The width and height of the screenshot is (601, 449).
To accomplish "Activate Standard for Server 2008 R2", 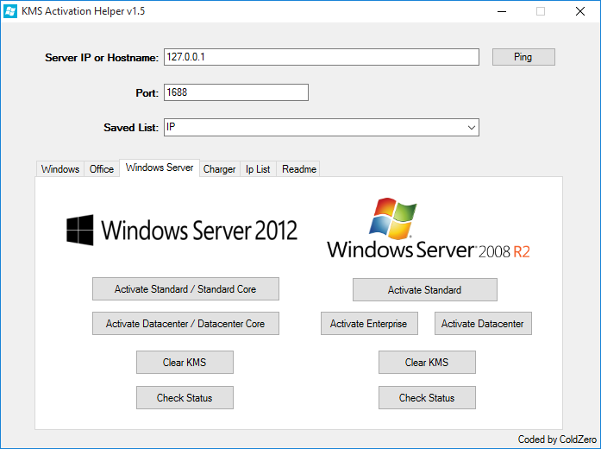I will [425, 290].
